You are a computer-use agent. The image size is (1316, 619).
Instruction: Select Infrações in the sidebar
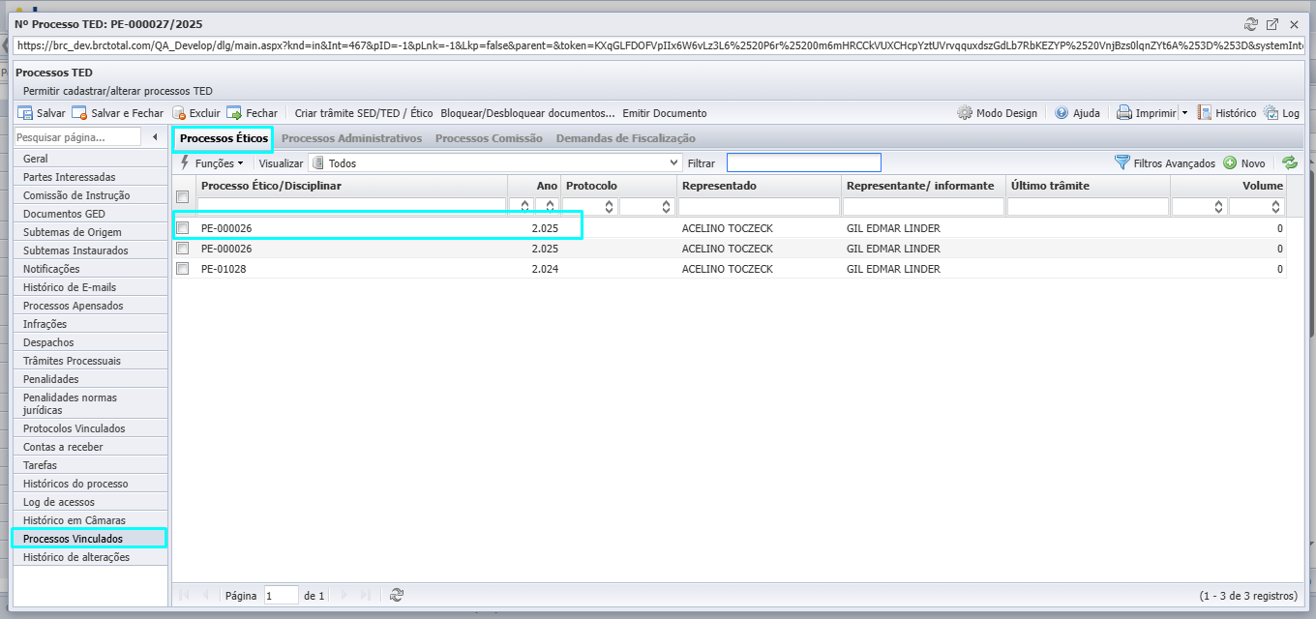pos(90,324)
